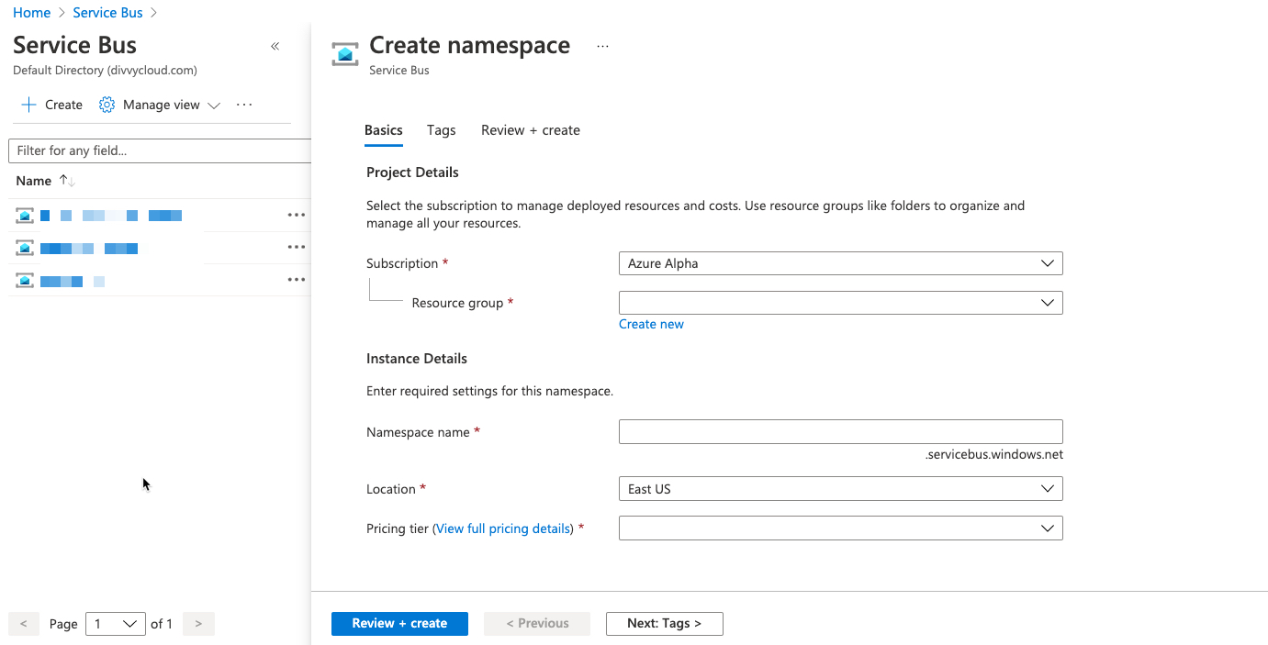
Task: Click the Create new resource group link
Action: pos(651,324)
